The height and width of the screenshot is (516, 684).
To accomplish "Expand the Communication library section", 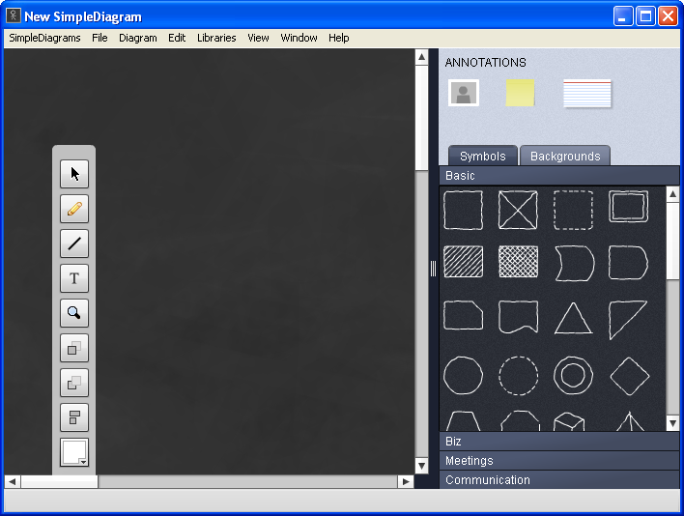I will pyautogui.click(x=559, y=480).
